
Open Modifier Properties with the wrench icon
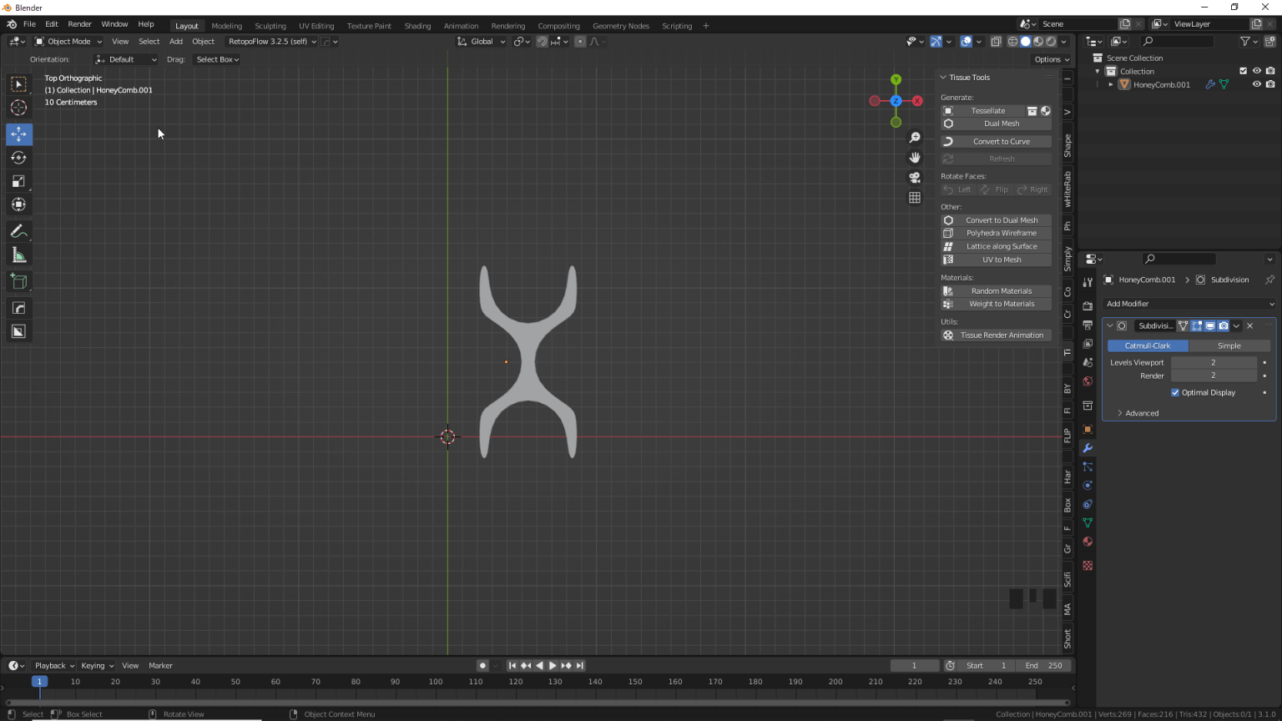coord(1087,447)
